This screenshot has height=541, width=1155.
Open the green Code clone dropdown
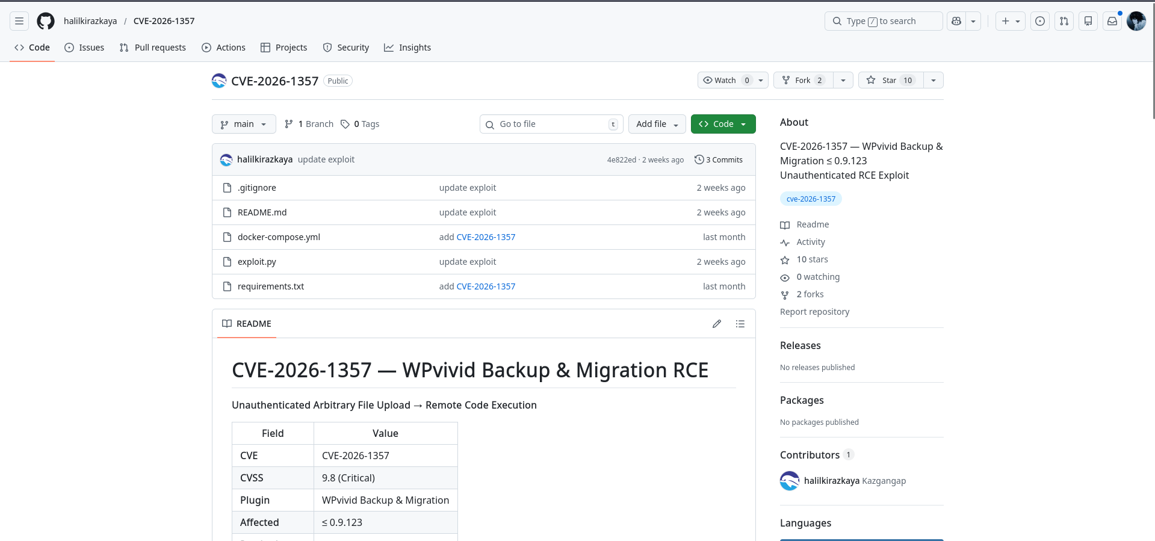723,124
